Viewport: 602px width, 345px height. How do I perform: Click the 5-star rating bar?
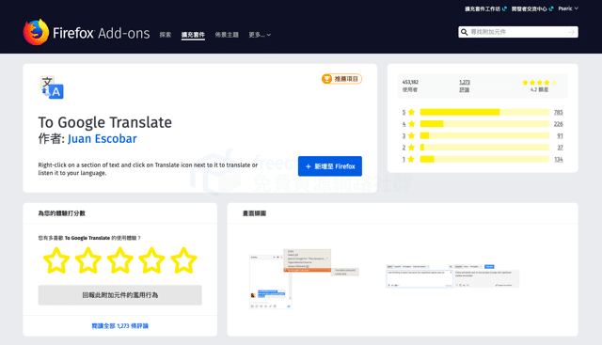(484, 112)
